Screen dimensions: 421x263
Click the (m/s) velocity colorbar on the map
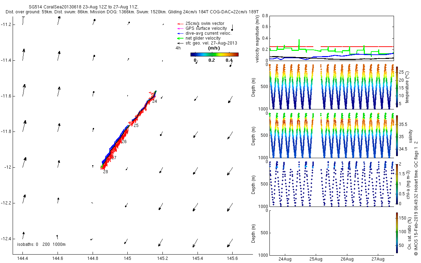pos(214,54)
